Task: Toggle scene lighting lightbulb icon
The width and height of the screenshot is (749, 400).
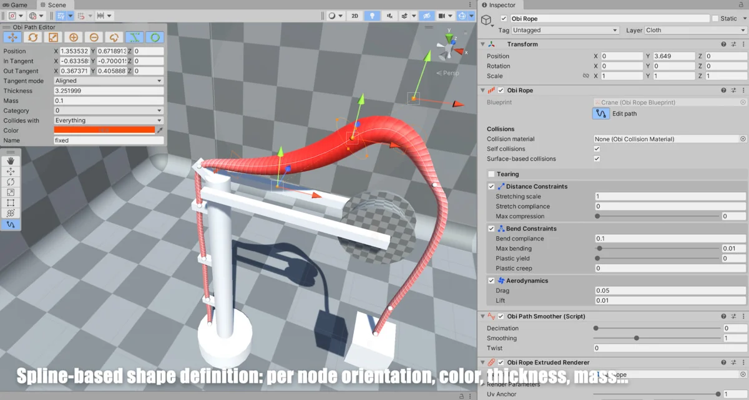Action: pyautogui.click(x=373, y=16)
